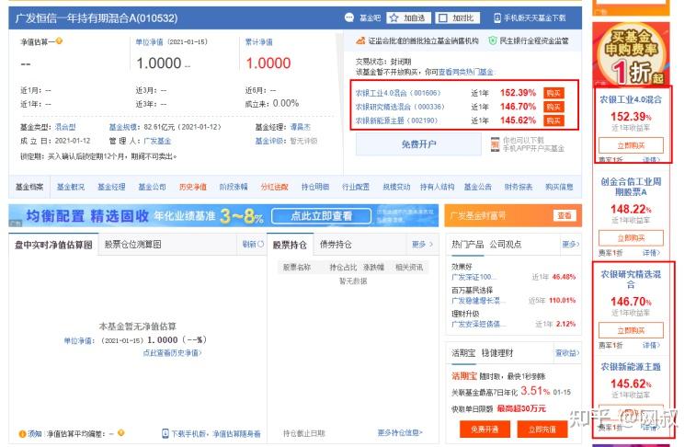Open the 历史净值 menu item
The height and width of the screenshot is (447, 696).
coord(193,187)
